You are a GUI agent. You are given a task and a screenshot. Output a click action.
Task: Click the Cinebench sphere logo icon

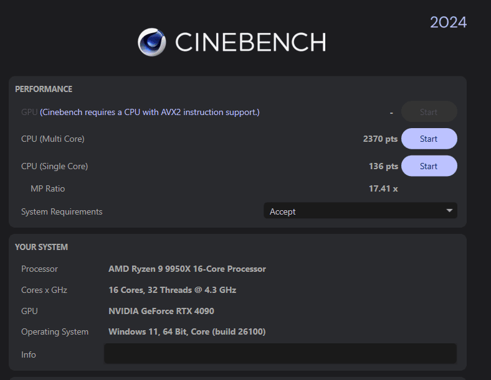coord(152,42)
